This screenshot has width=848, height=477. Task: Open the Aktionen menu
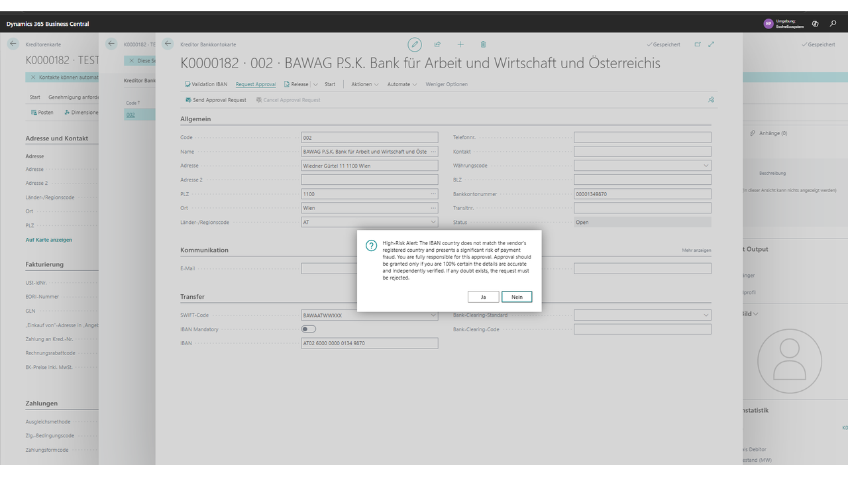coord(365,84)
